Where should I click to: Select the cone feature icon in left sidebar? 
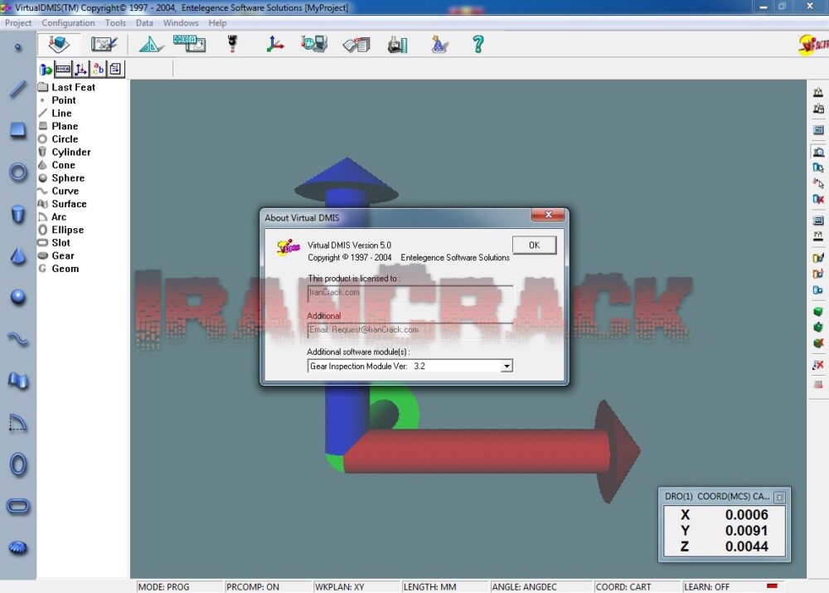click(x=18, y=256)
